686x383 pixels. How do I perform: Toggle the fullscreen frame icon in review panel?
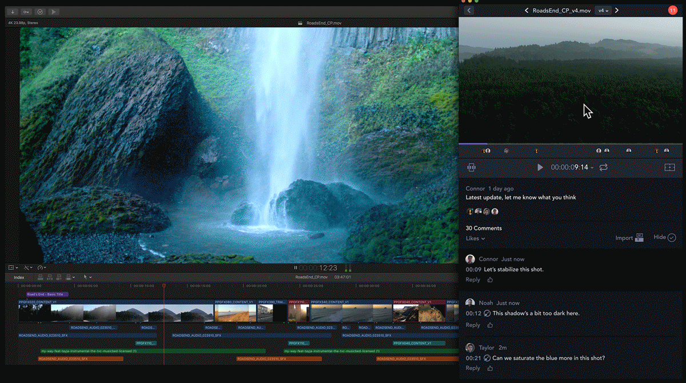click(x=669, y=167)
